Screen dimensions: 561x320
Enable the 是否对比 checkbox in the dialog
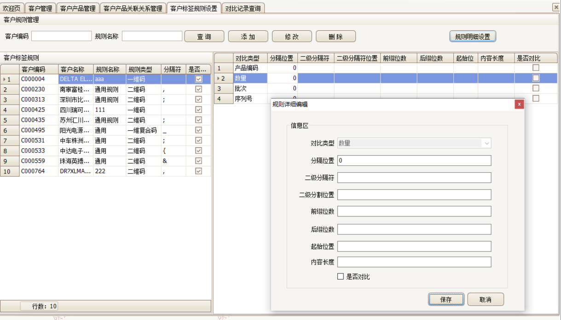[x=341, y=276]
